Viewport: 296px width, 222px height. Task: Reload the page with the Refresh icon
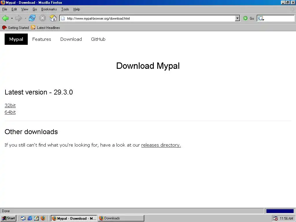pyautogui.click(x=32, y=18)
